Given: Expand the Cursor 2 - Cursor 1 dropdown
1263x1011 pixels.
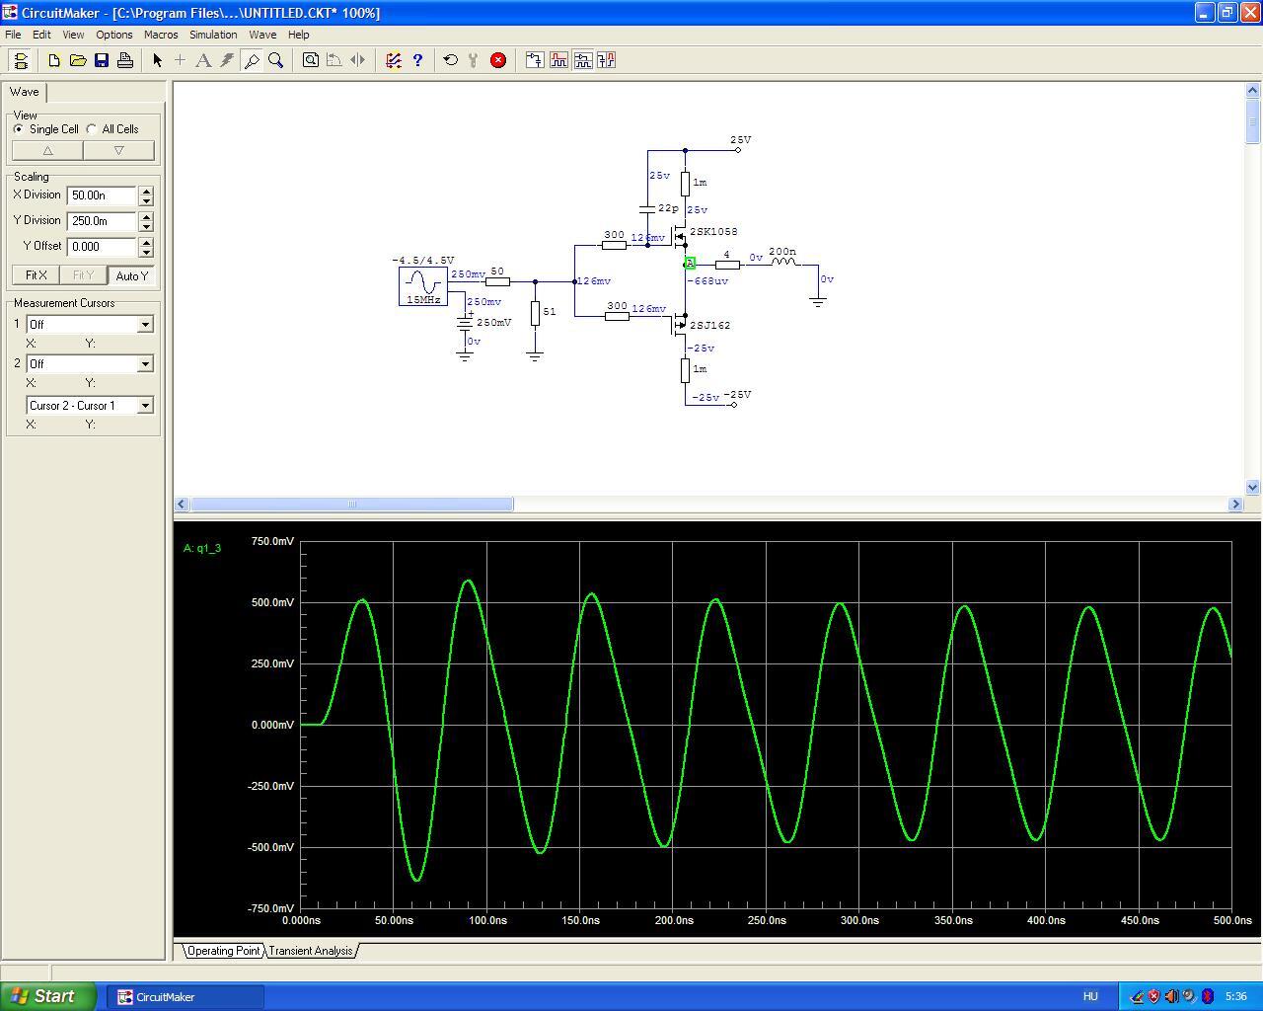Looking at the screenshot, I should [145, 406].
